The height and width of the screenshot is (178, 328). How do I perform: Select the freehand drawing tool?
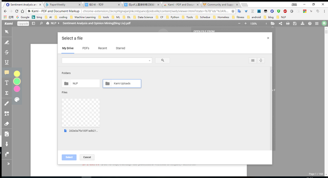pyautogui.click(x=7, y=104)
